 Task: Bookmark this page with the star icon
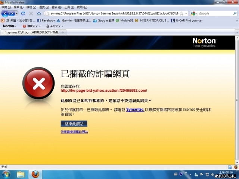pyautogui.click(x=181, y=13)
